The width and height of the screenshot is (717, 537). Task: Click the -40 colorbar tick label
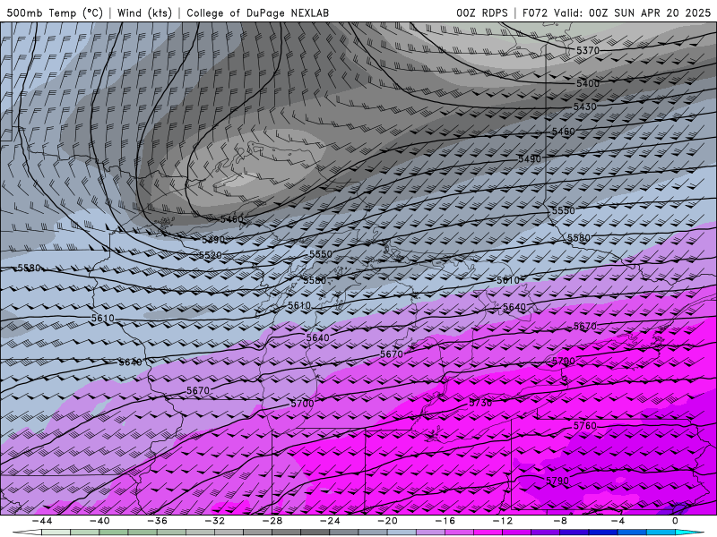99,521
